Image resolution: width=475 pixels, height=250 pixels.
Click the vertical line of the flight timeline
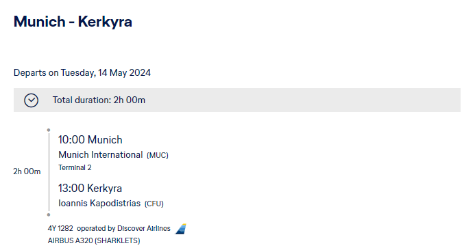49,172
